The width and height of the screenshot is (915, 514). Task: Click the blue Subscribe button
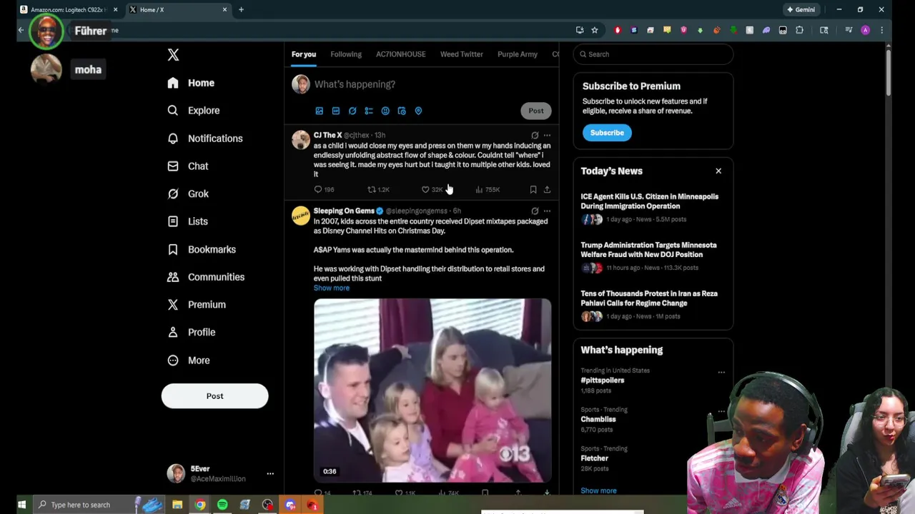tap(607, 133)
